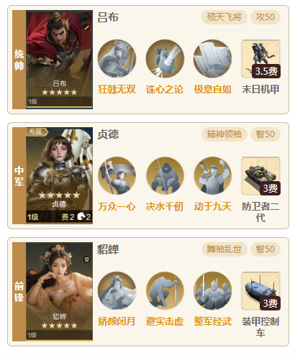Screen dimensions: 295x355
Task: Click the 精神领袖 tag
Action: (x=224, y=134)
